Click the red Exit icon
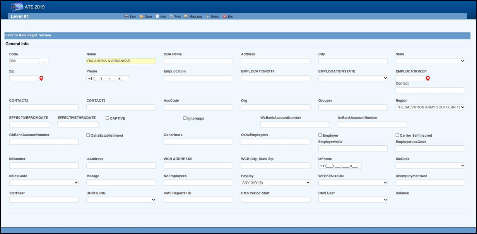This screenshot has width=477, height=234. 224,17
